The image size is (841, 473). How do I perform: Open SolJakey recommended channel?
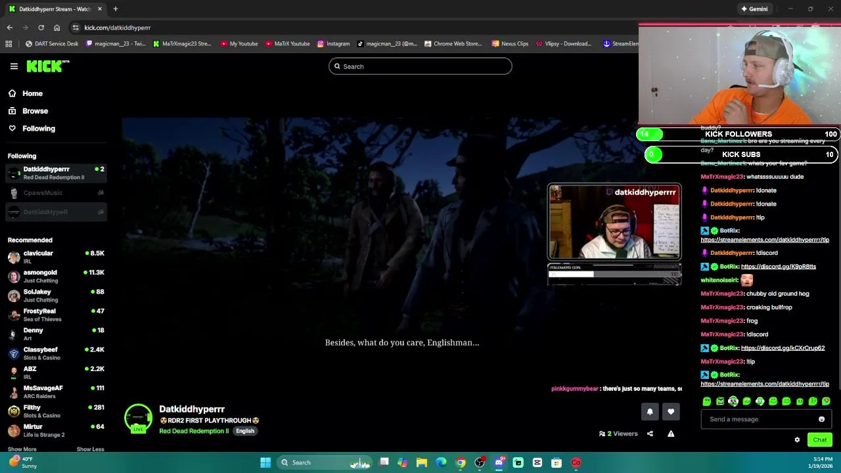(56, 295)
